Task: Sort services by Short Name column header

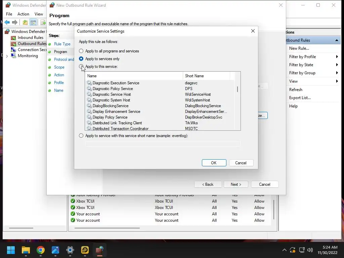Action: 206,76
